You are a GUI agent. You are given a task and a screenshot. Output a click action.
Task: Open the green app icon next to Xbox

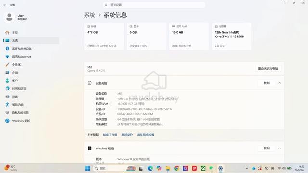pos(212,168)
